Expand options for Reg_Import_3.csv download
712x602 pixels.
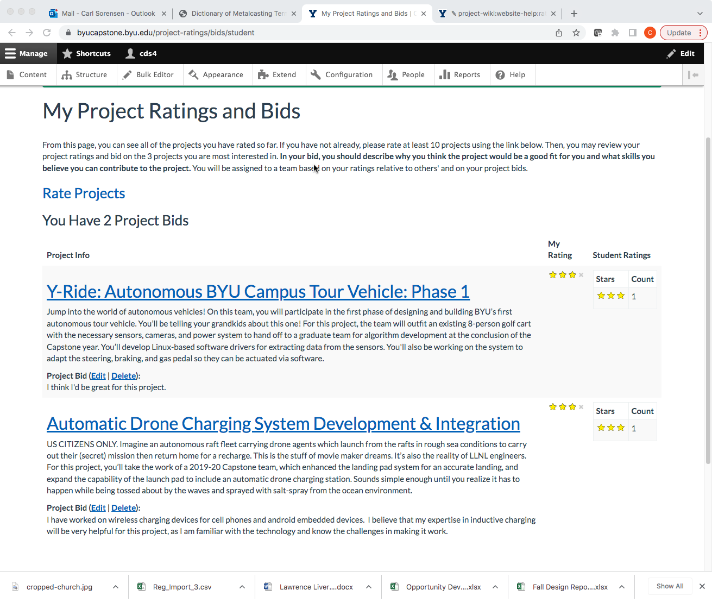click(x=242, y=587)
